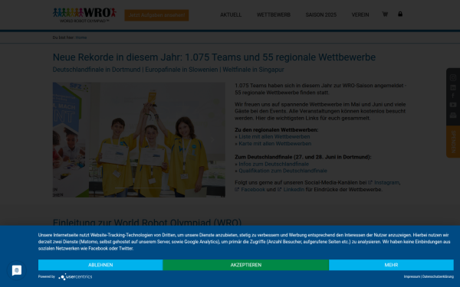Open Facebook icon in side bar
Screen dimensions: 460x287
453,96
